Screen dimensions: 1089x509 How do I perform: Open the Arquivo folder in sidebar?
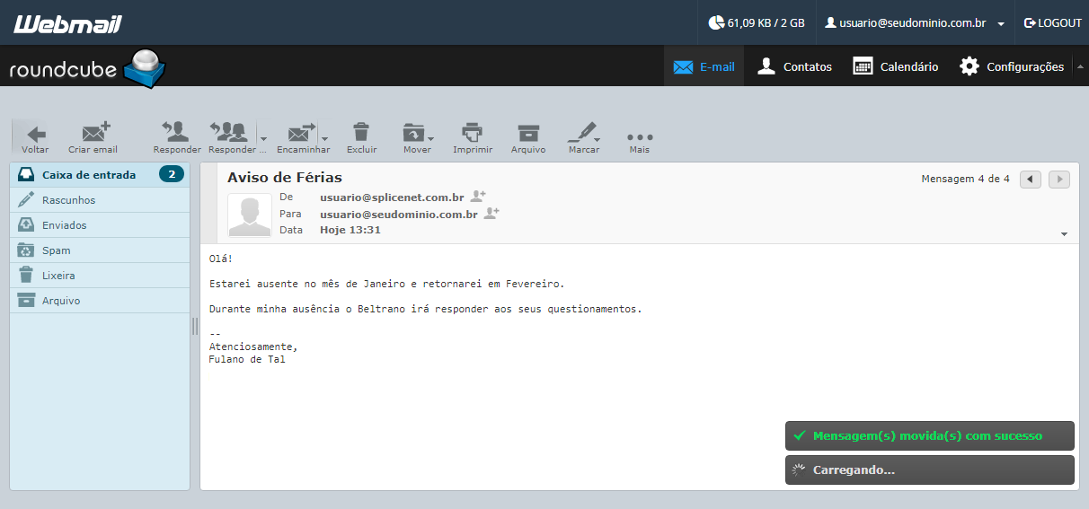[100, 301]
